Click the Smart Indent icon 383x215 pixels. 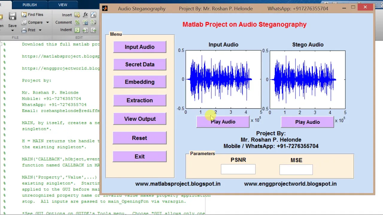point(77,30)
